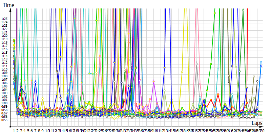Click the blue point at lap 7 near 1:06
Screen dimensions: 271x135
point(35,82)
